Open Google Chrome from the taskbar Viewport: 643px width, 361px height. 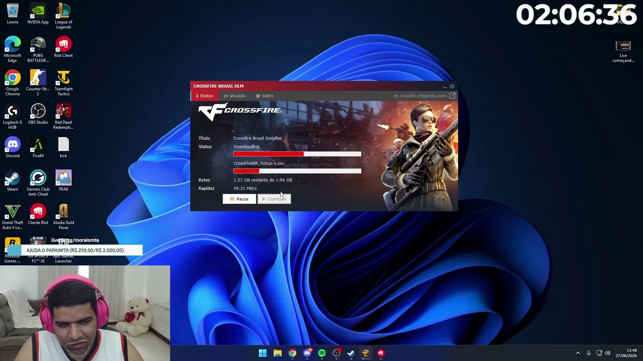pos(292,353)
